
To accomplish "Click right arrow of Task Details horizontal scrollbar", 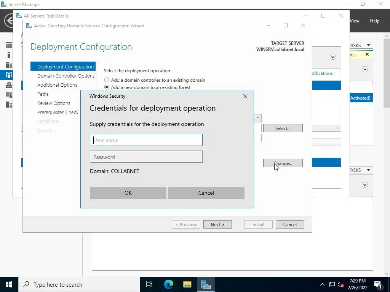I will (337, 128).
